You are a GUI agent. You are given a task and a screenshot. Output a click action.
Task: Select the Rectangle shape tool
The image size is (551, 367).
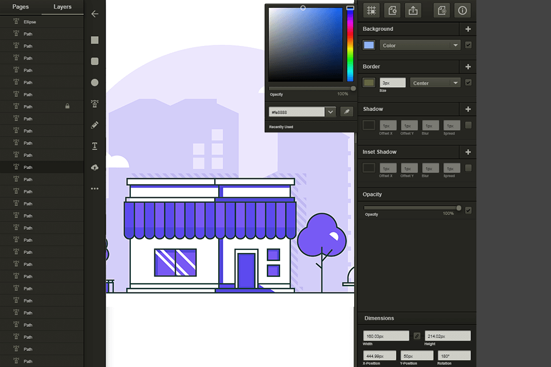95,40
